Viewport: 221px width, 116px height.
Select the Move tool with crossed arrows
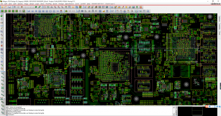(x=15, y=7)
